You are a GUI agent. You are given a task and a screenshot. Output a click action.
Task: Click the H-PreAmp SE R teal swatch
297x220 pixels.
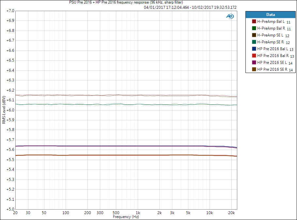tap(254, 42)
